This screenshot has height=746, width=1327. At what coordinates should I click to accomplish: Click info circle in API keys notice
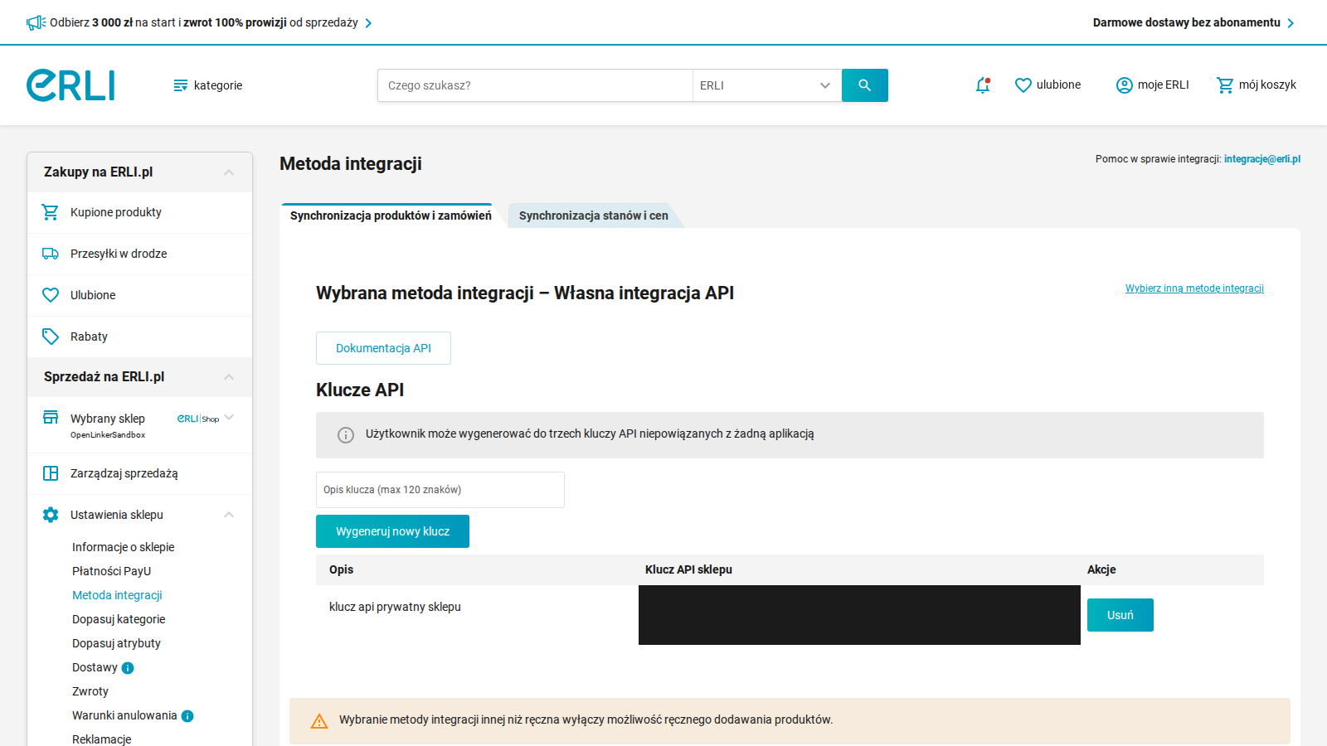[x=346, y=435]
